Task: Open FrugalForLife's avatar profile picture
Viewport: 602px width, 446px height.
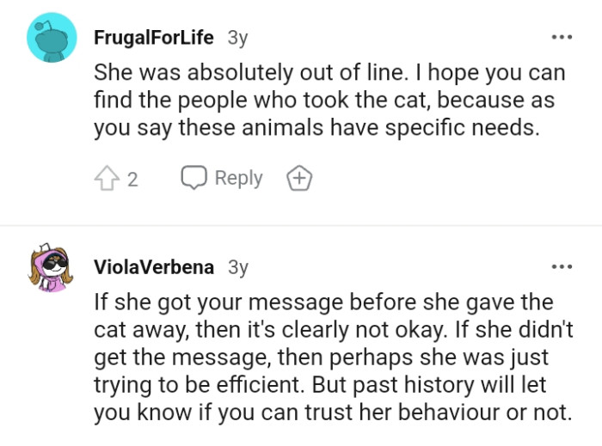Action: tap(52, 38)
